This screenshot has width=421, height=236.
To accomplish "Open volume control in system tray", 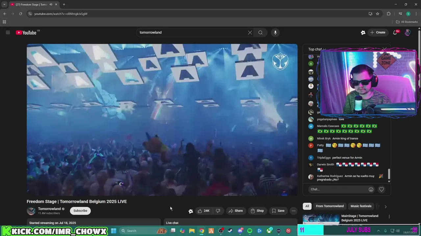I will point(398,231).
